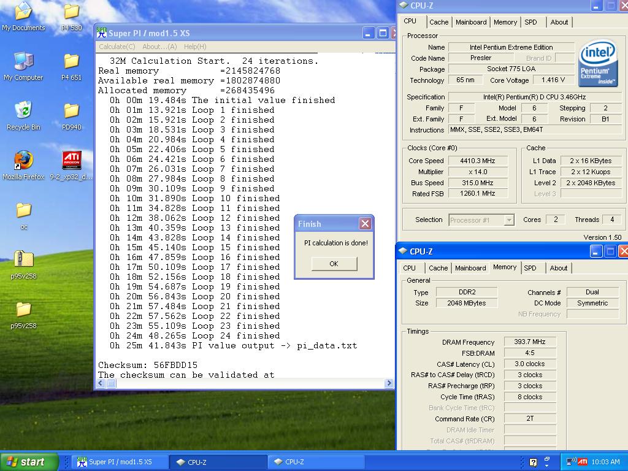This screenshot has width=628, height=471.
Task: Click the Windows start button
Action: pos(29,462)
